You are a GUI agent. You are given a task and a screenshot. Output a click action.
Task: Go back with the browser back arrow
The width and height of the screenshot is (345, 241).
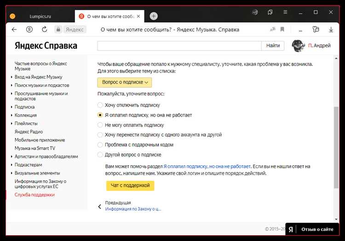point(14,29)
